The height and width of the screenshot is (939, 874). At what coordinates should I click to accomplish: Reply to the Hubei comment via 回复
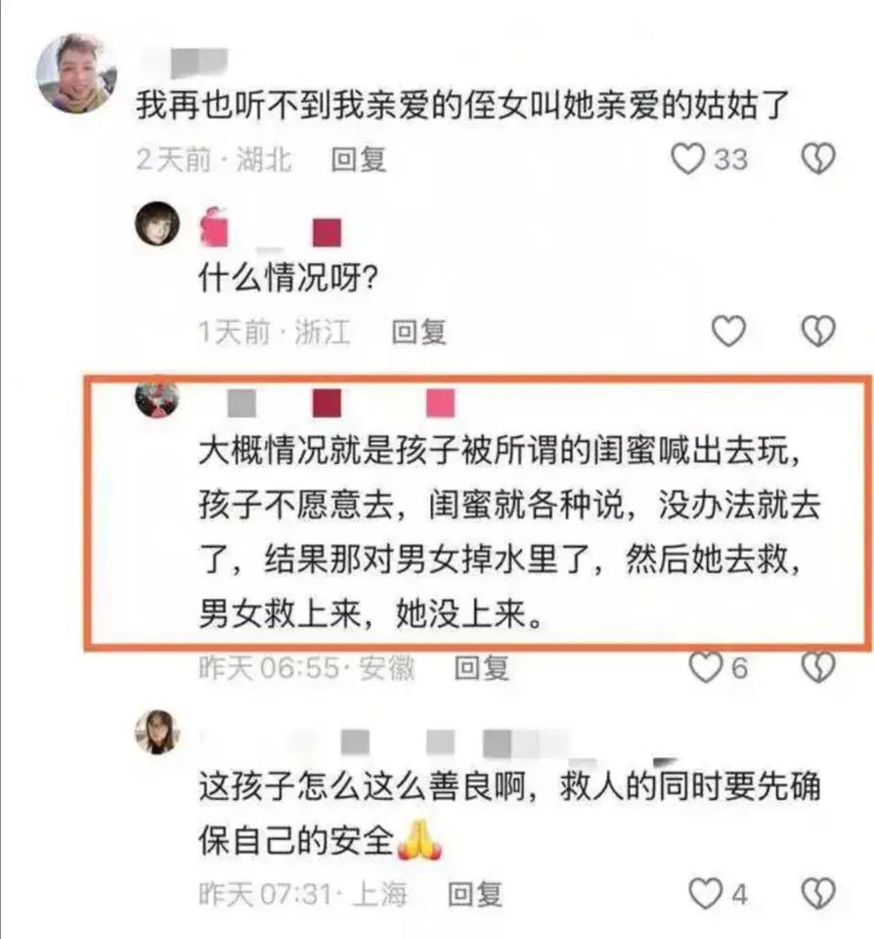pyautogui.click(x=359, y=159)
